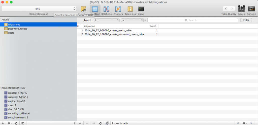Grab the sidebar resize handle

click(x=75, y=123)
